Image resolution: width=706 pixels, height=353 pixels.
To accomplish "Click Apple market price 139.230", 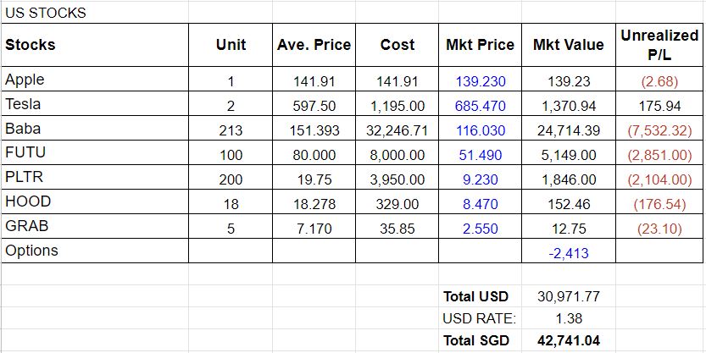I will (480, 81).
